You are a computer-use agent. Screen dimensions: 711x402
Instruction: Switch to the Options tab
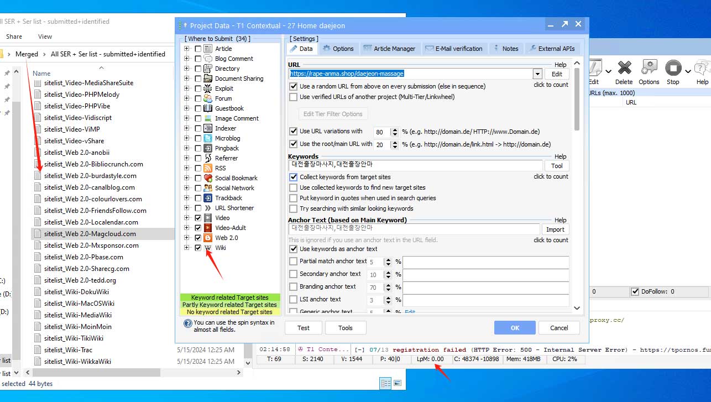coord(338,49)
